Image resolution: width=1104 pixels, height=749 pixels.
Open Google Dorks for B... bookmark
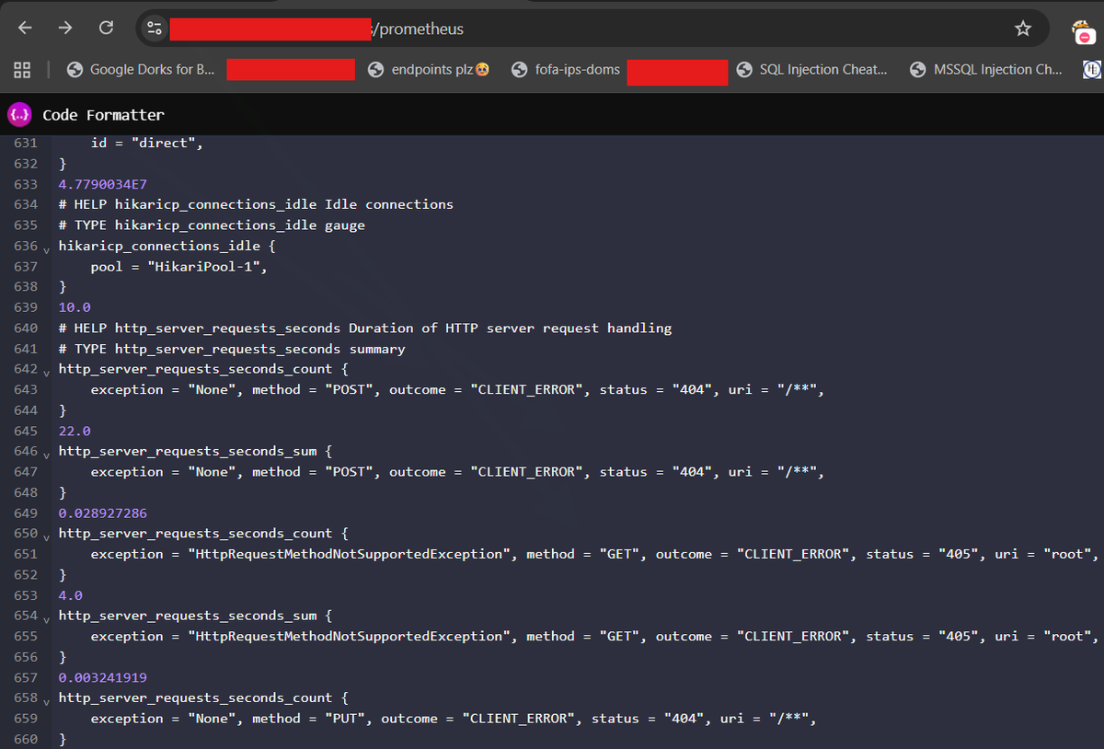click(x=142, y=69)
